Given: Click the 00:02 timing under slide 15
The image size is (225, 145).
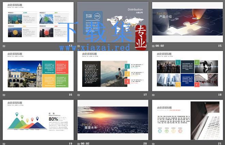Looking at the screenshot, I should point(160,46).
